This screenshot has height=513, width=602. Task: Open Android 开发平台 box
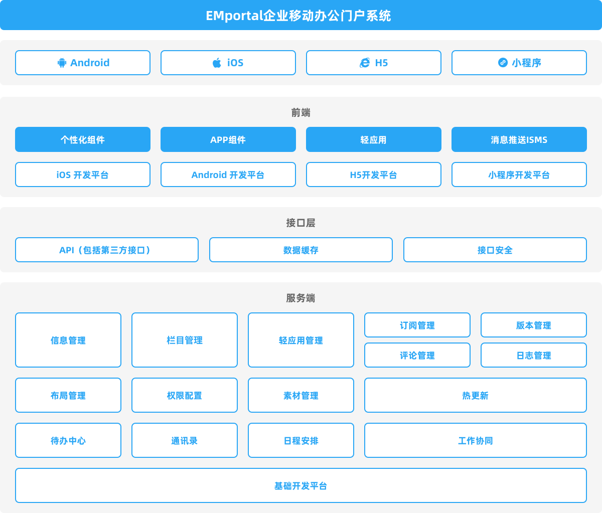228,175
